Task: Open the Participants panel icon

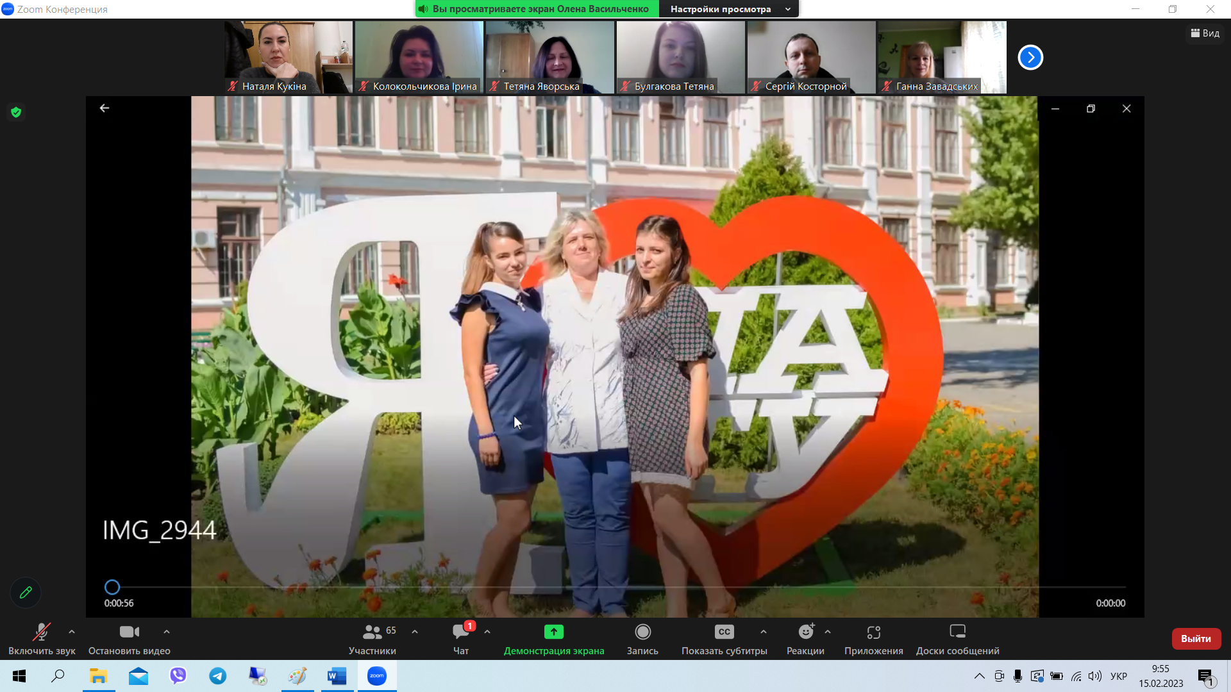Action: (372, 632)
